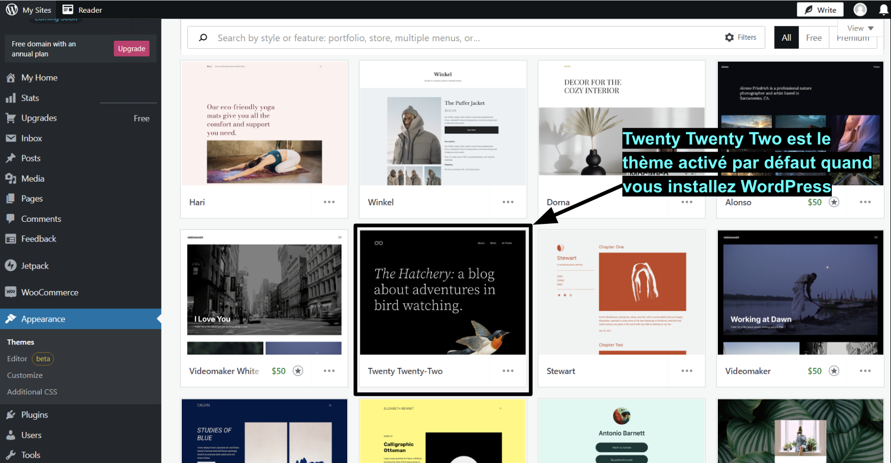This screenshot has height=463, width=891.
Task: Click the Upgrade button
Action: [x=131, y=49]
